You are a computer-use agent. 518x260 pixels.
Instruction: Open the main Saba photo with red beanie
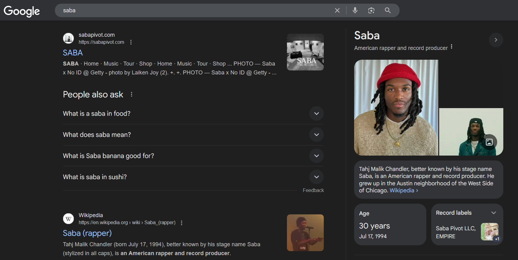[x=396, y=107]
